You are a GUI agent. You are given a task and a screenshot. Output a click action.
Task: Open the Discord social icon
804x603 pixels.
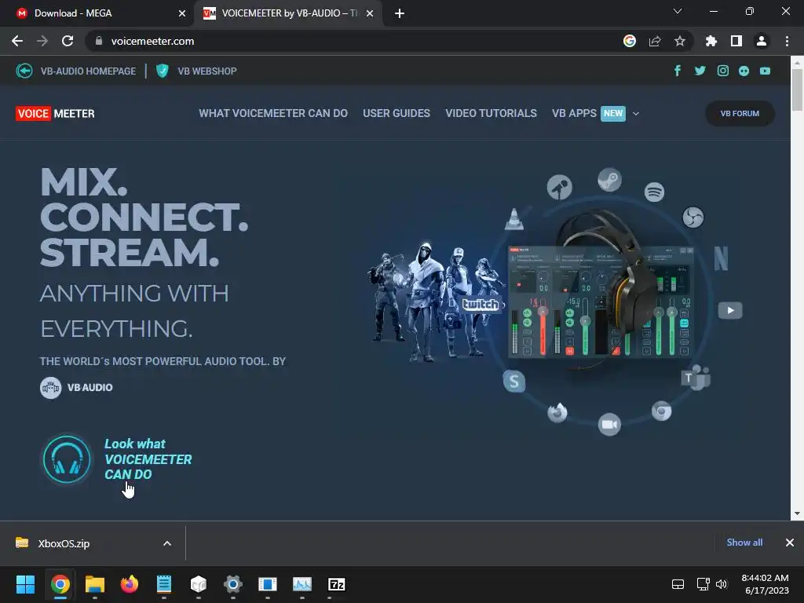pyautogui.click(x=744, y=71)
